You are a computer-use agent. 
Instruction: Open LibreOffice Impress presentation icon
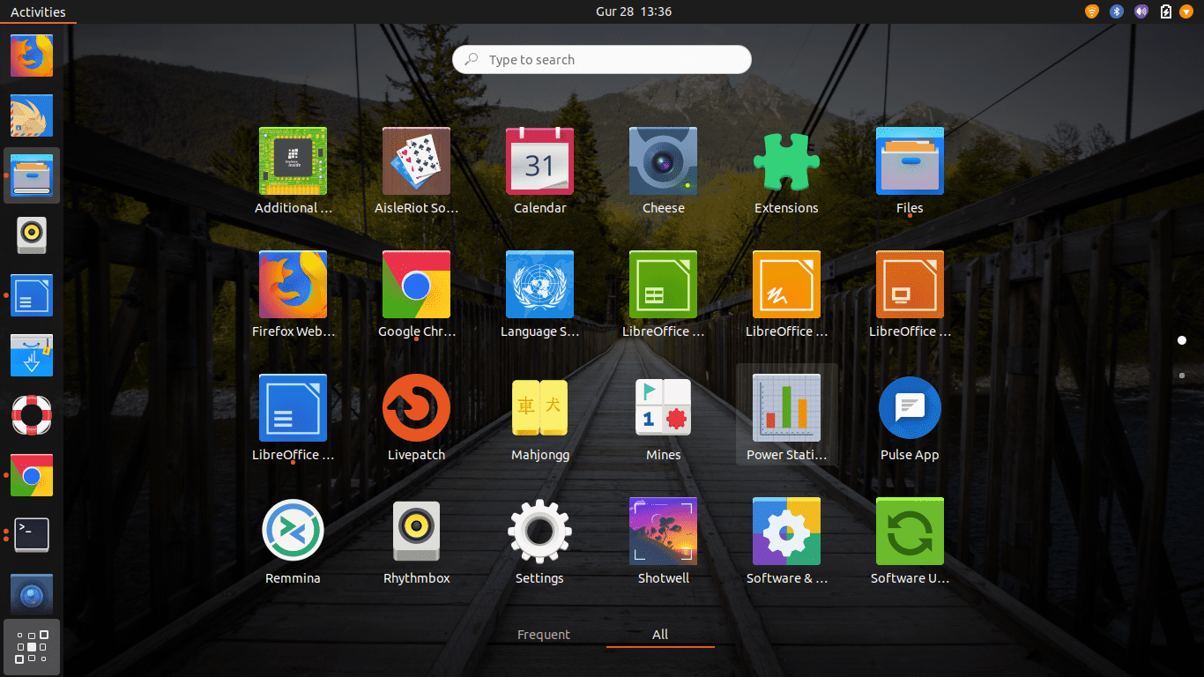[910, 285]
